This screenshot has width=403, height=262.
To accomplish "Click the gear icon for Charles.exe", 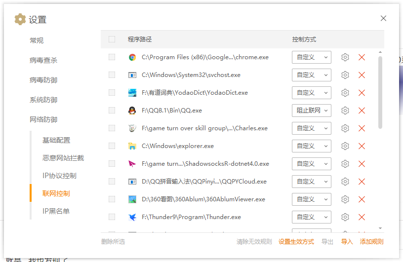I will coord(345,128).
